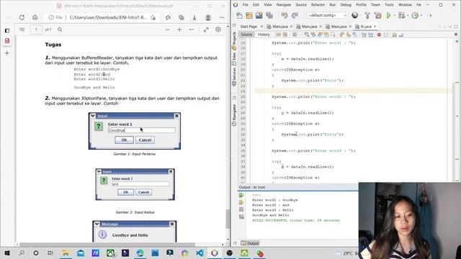The image size is (461, 259).
Task: Zoom out the PDF with minus icon
Action: pyautogui.click(x=167, y=29)
